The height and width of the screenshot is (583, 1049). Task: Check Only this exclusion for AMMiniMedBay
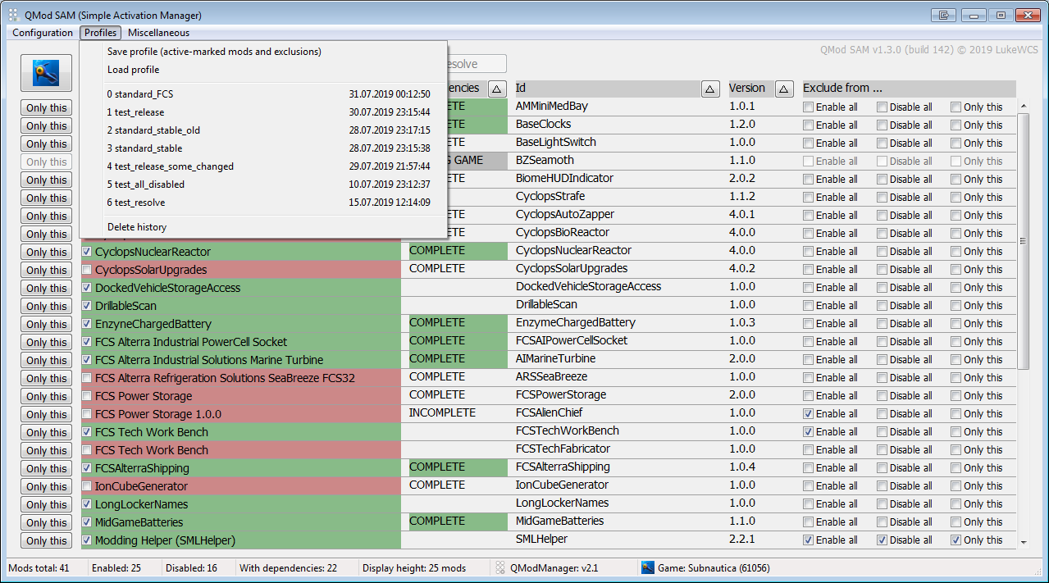pos(956,107)
